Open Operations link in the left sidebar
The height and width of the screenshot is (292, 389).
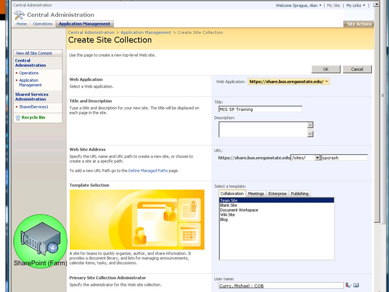(29, 73)
